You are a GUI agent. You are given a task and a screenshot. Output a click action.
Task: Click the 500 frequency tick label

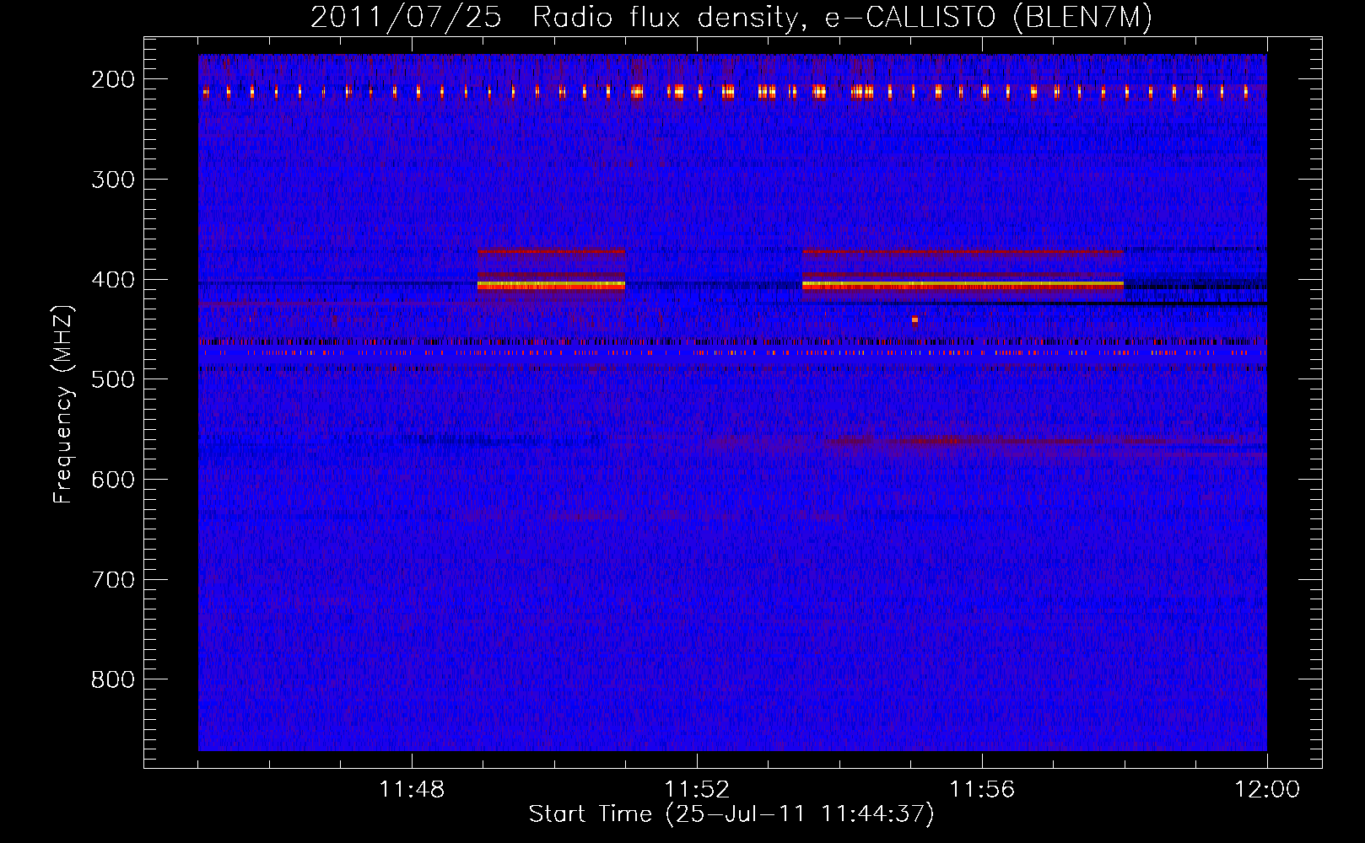click(x=113, y=379)
